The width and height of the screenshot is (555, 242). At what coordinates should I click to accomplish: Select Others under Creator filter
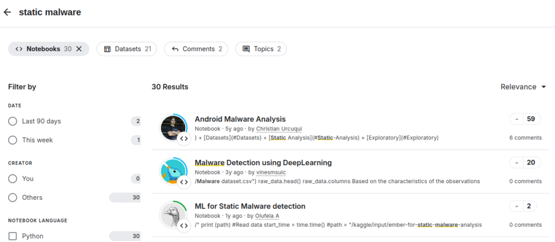coord(13,197)
